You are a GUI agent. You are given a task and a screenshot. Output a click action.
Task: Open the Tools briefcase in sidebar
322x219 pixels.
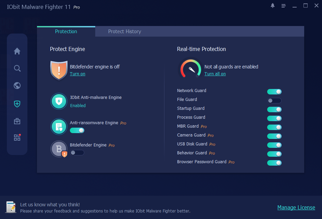[x=17, y=121]
